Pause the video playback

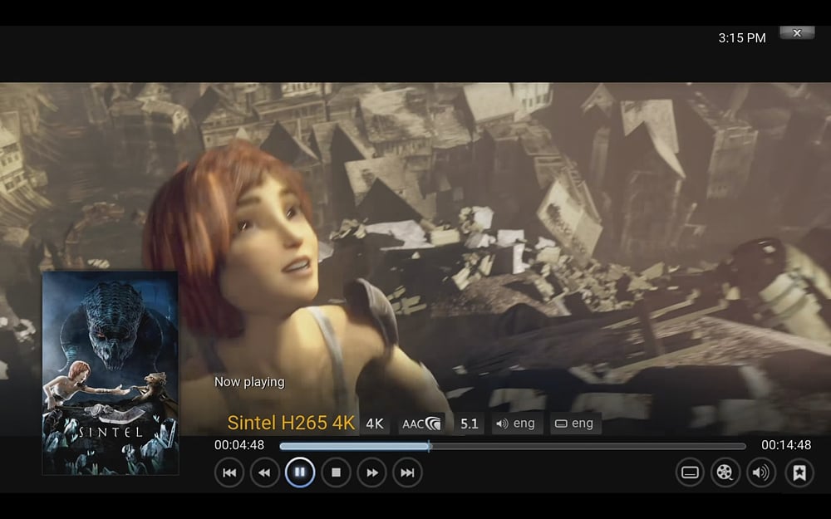(x=300, y=472)
